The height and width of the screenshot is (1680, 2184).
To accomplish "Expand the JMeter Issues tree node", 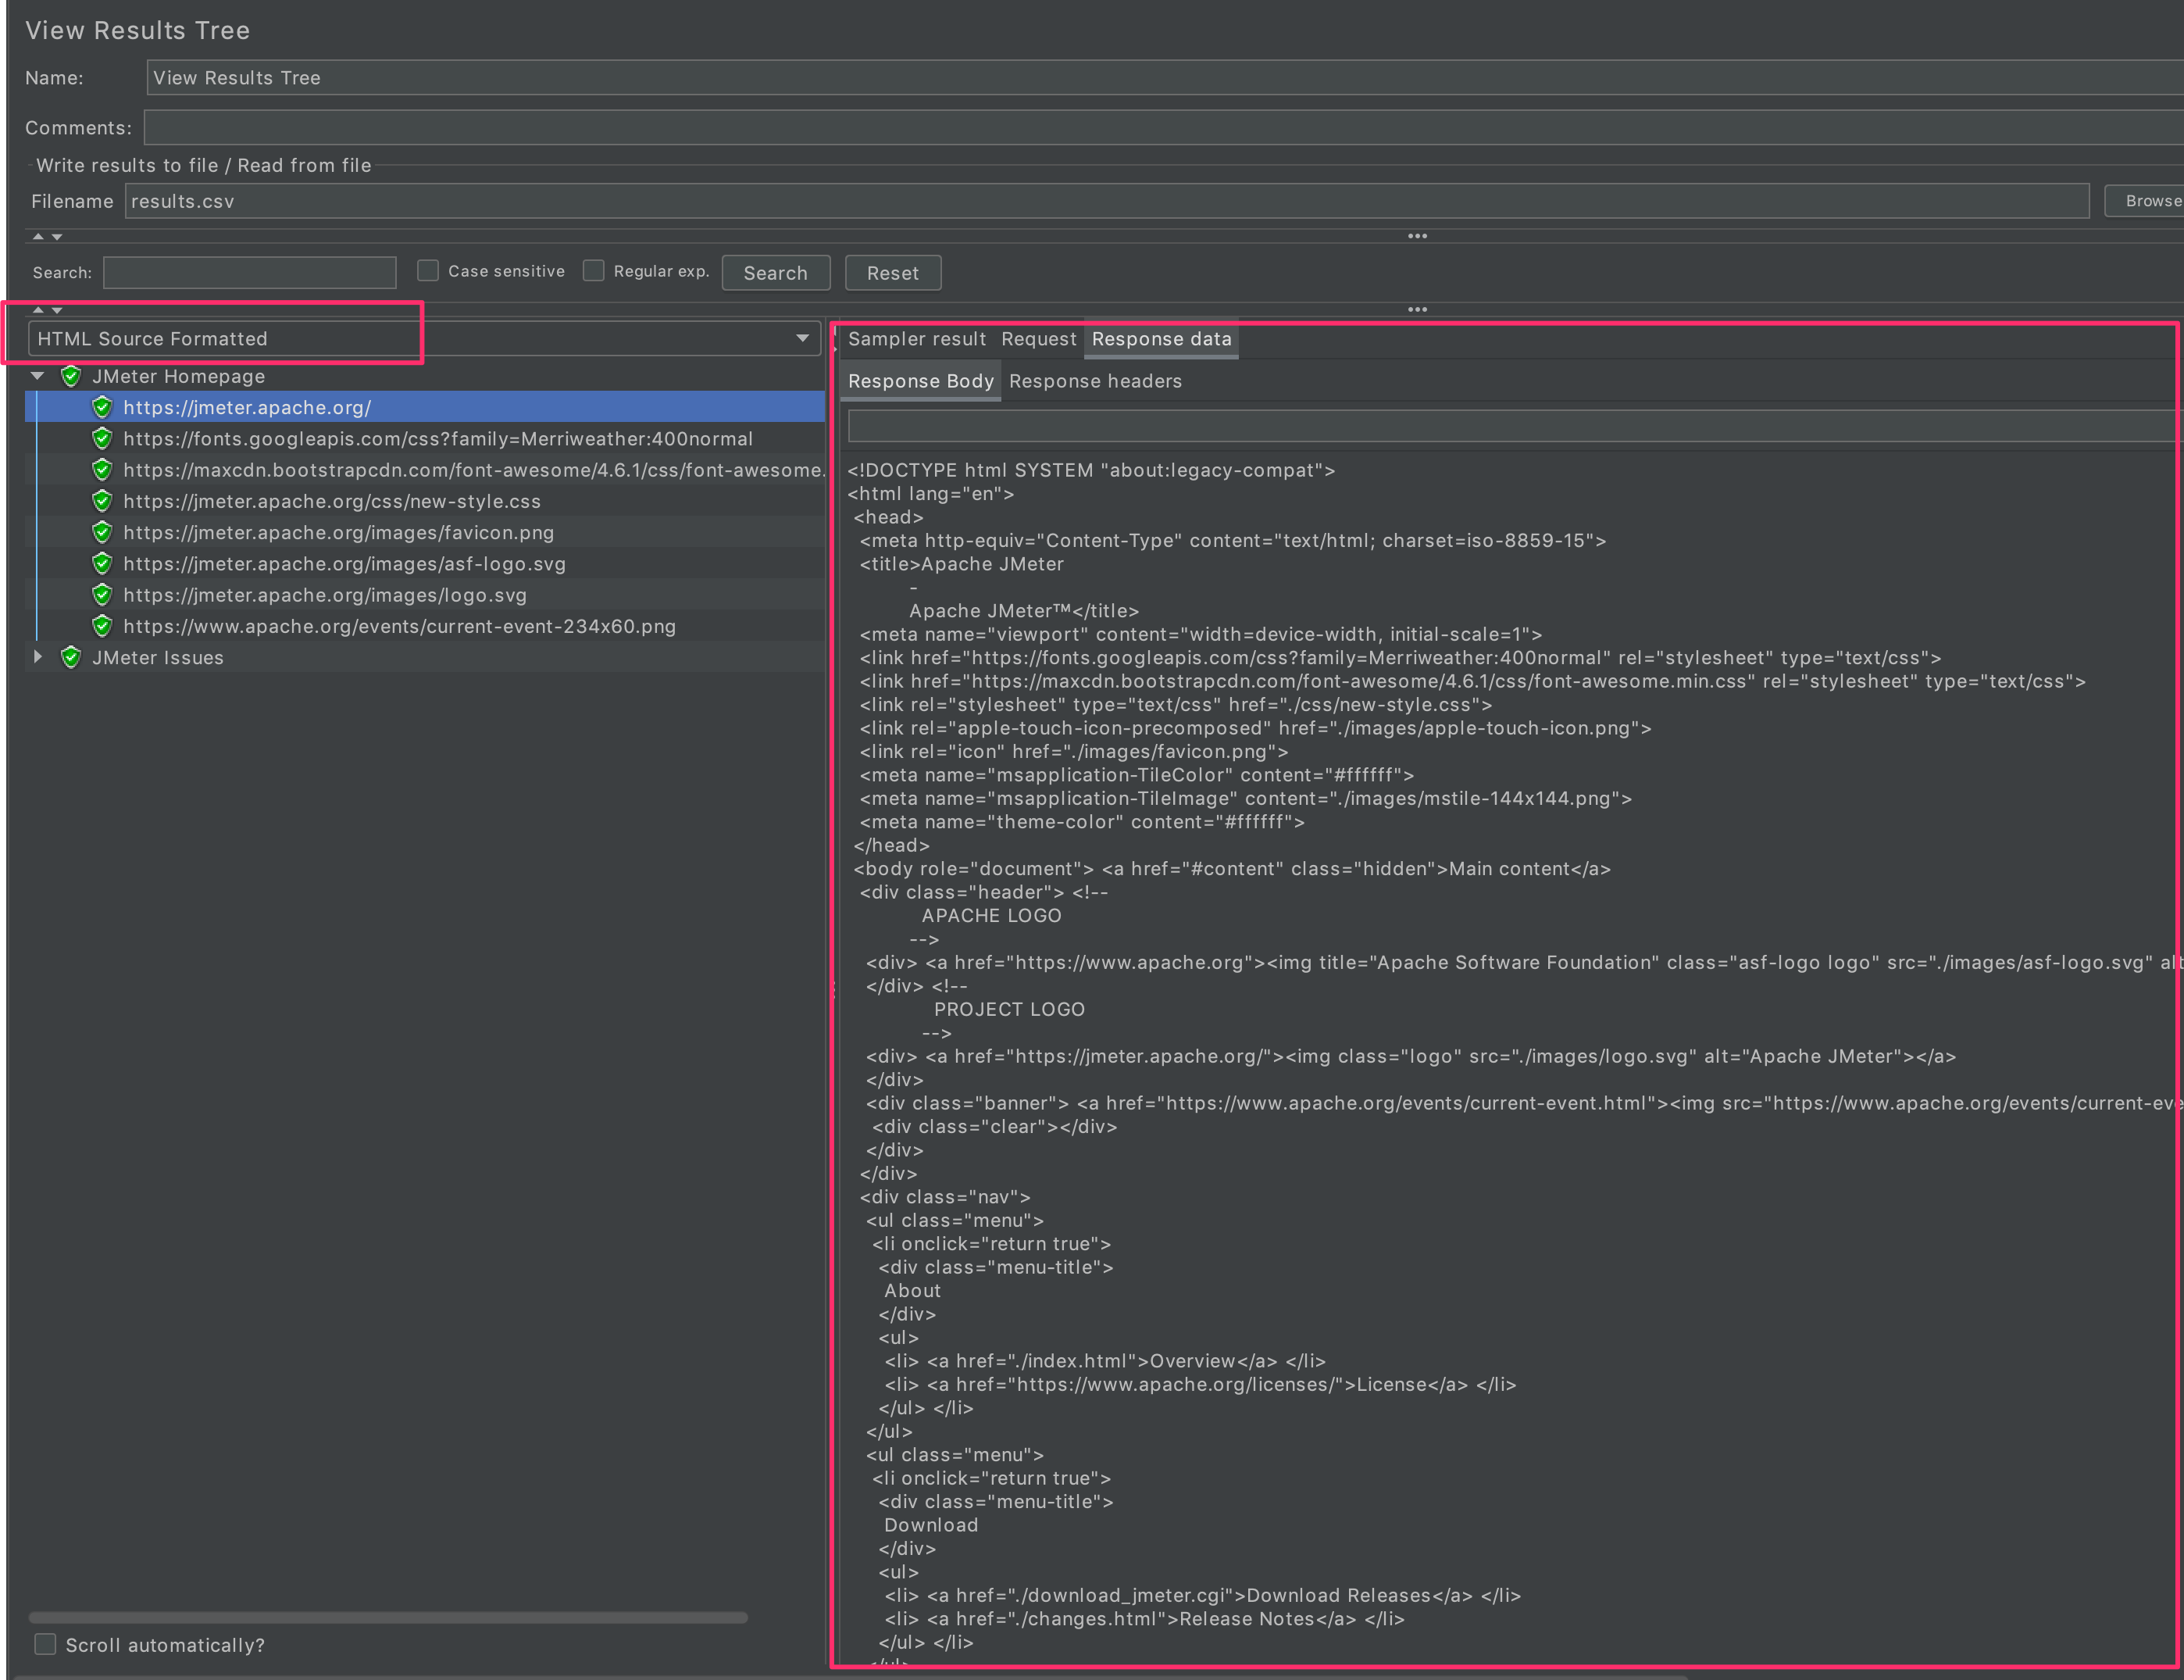I will pos(37,657).
